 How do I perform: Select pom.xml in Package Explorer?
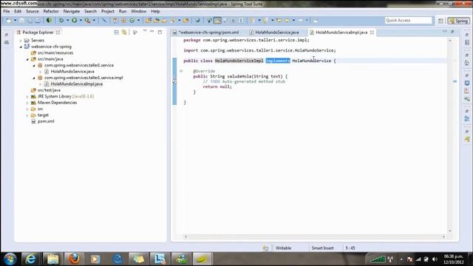click(46, 121)
